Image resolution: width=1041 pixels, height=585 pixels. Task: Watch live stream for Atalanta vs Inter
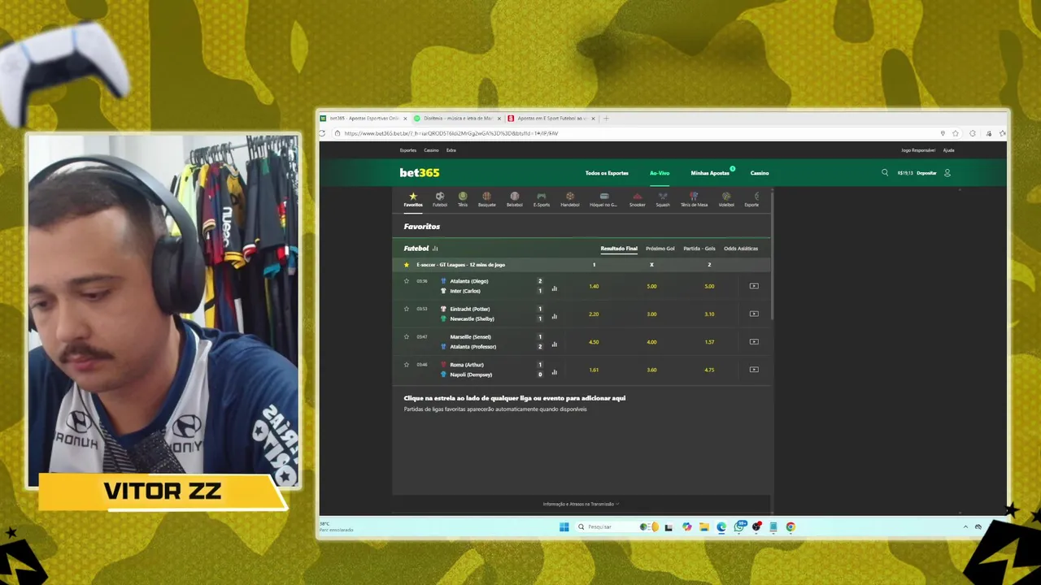pos(754,286)
